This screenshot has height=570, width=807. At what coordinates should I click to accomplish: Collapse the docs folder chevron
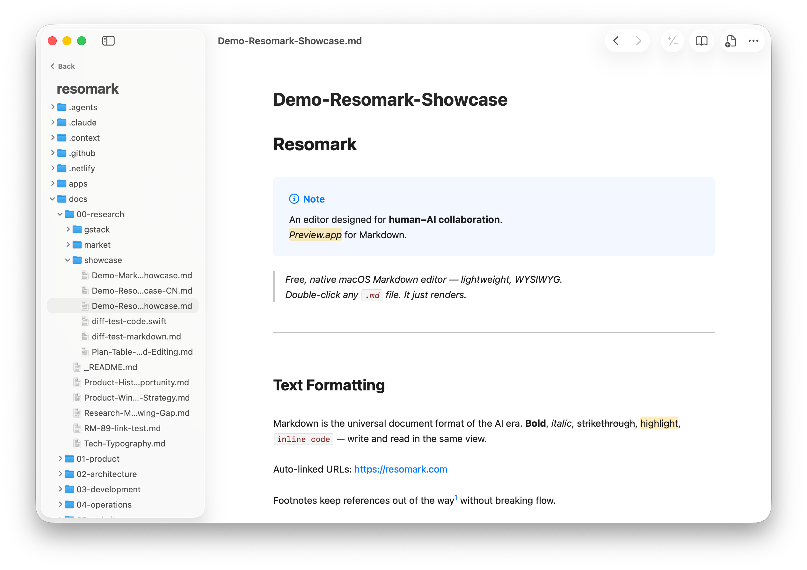pyautogui.click(x=52, y=199)
